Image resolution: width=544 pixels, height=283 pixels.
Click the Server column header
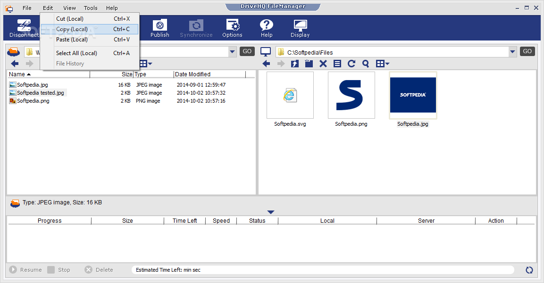pyautogui.click(x=426, y=221)
